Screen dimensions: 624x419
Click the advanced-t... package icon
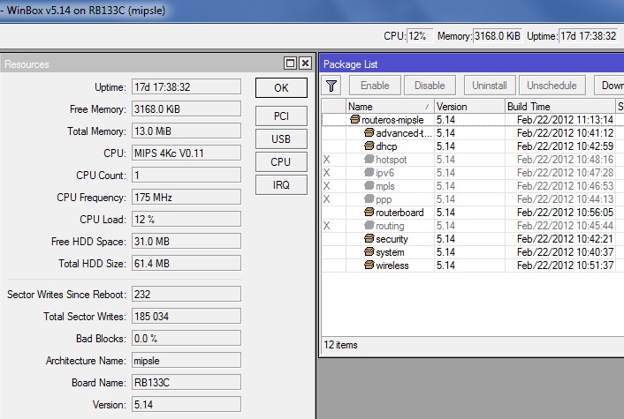(369, 132)
